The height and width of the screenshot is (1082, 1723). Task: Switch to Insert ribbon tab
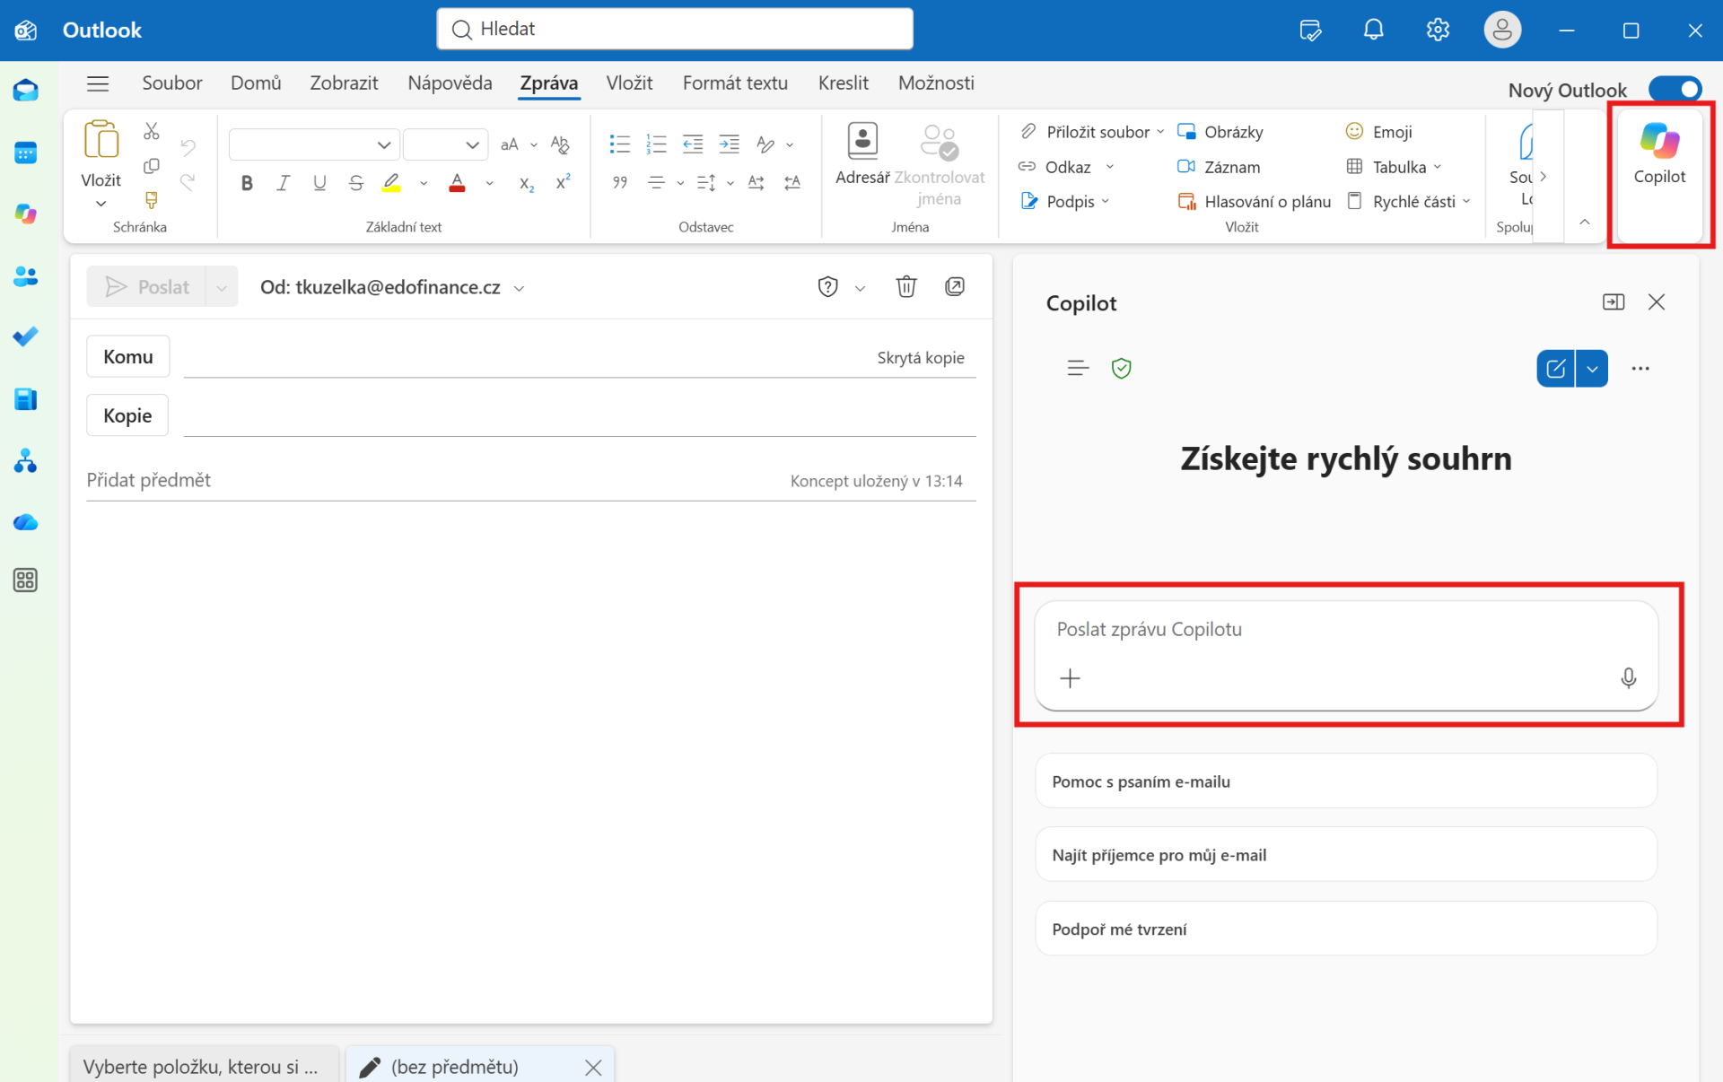[x=629, y=83]
